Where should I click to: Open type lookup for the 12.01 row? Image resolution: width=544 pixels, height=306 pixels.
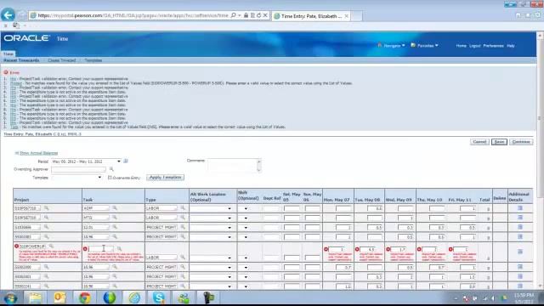tap(183, 227)
